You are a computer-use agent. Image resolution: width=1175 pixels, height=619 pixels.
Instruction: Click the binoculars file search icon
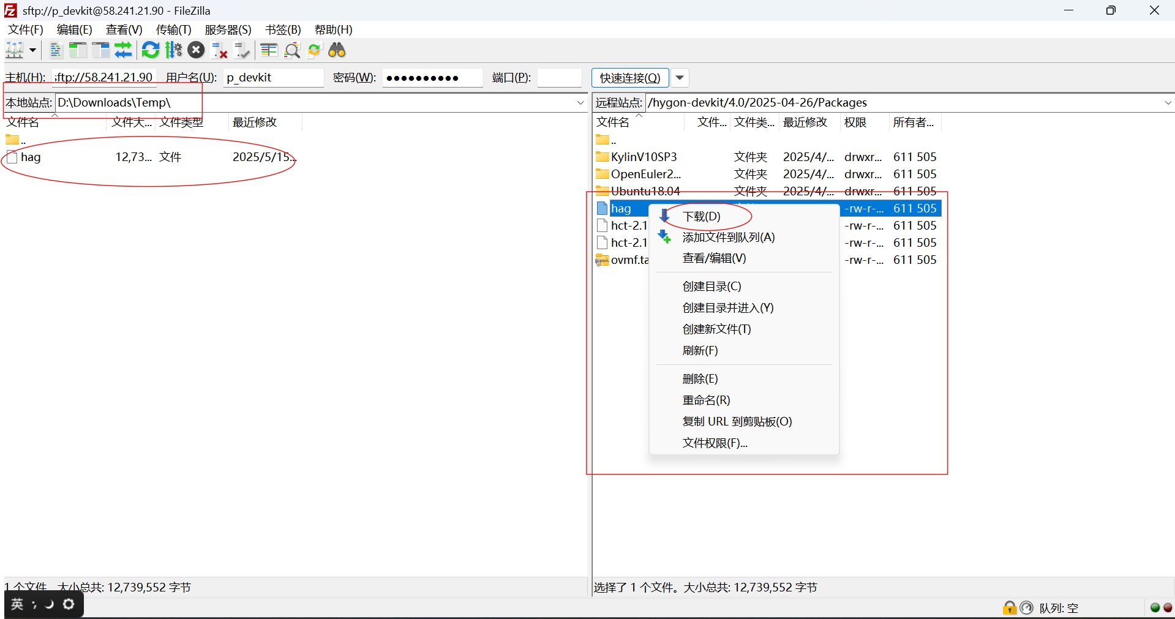click(337, 50)
